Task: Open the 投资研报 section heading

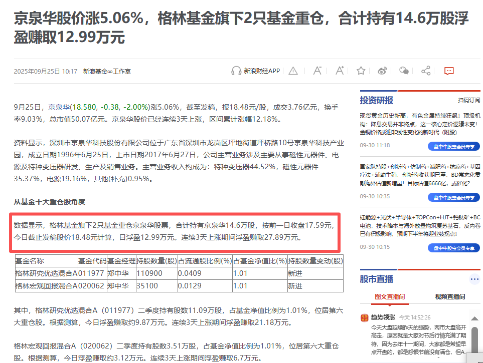Action: [x=377, y=100]
